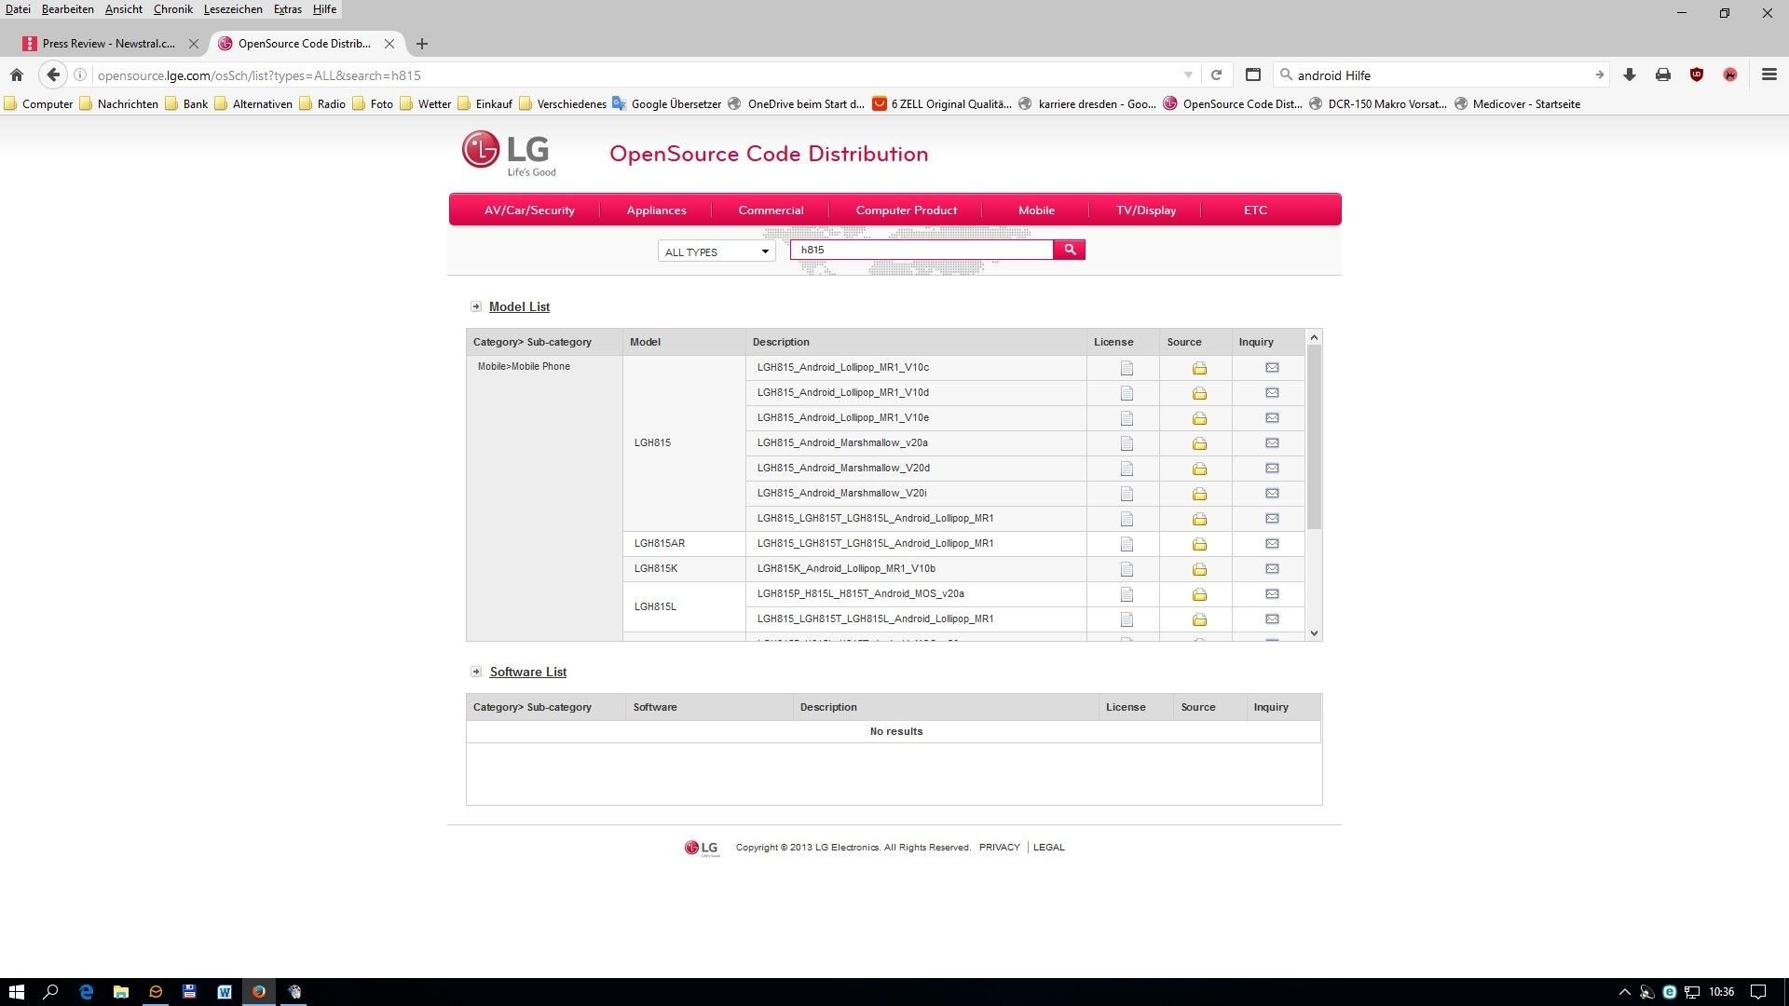Send inquiry for LGH815_Android_Lollipop_MR1_V10e
Screen dimensions: 1789x1006
[x=1272, y=418]
